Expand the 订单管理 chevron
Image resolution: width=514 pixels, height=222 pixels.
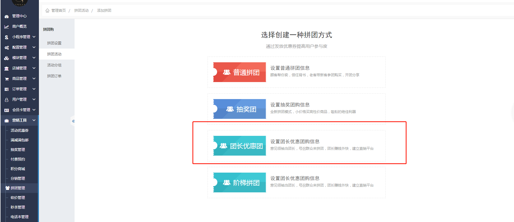(x=34, y=89)
